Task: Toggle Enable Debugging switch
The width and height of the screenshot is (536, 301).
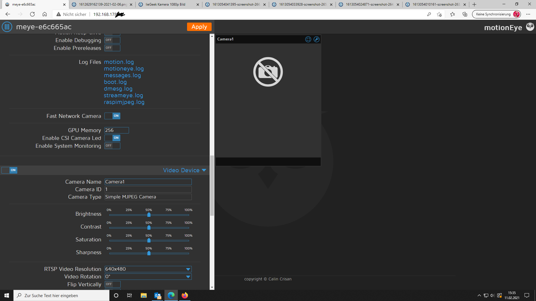Action: (x=112, y=40)
